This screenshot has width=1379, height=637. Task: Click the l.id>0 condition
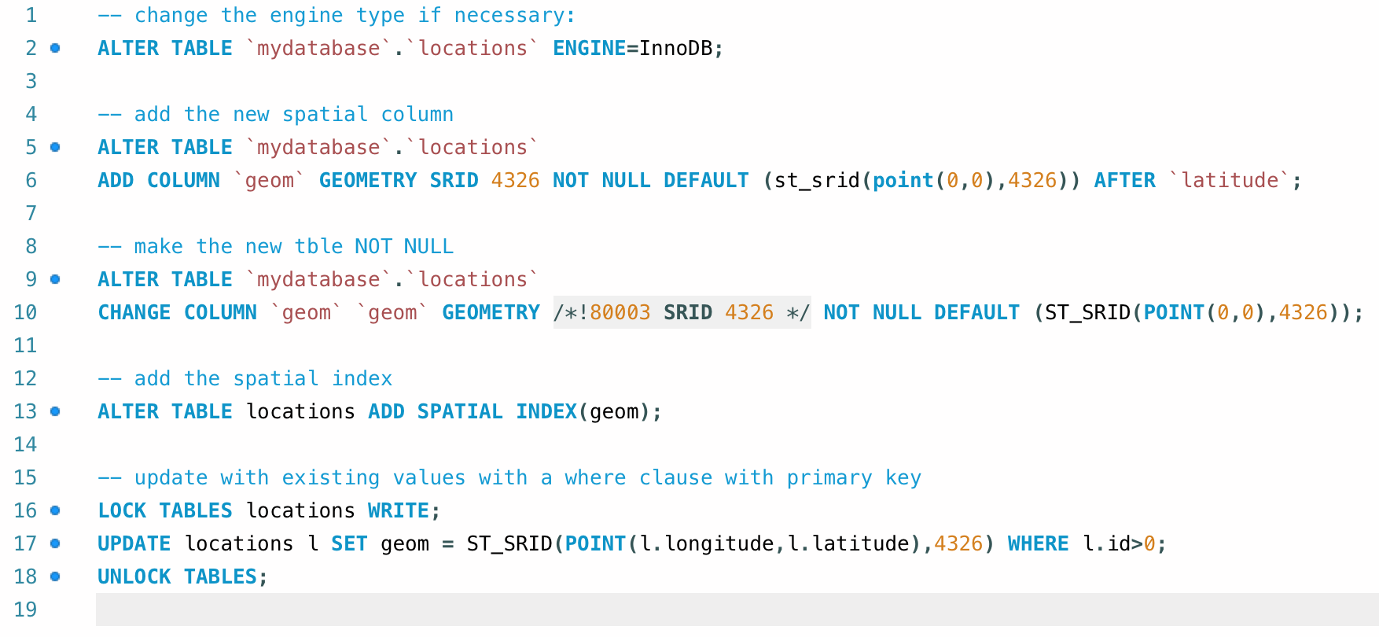click(1119, 543)
